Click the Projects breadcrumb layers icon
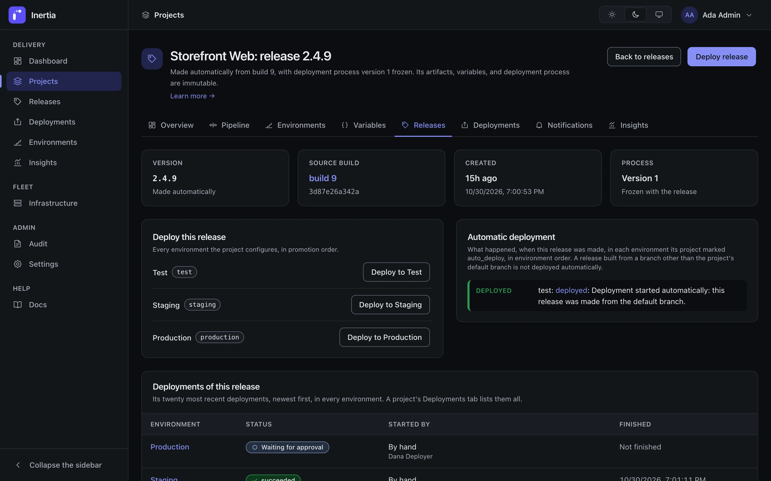This screenshot has width=771, height=481. click(146, 15)
